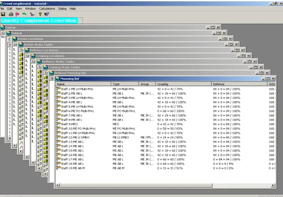283x197 pixels.
Task: Sort by the Type column header
Action: click(x=125, y=84)
